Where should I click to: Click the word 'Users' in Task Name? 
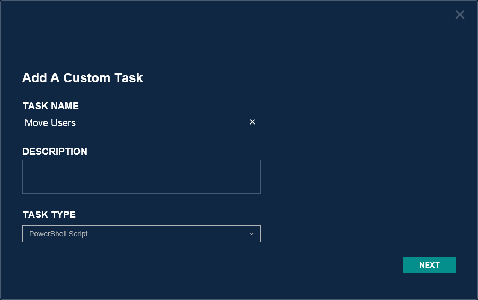[x=63, y=123]
